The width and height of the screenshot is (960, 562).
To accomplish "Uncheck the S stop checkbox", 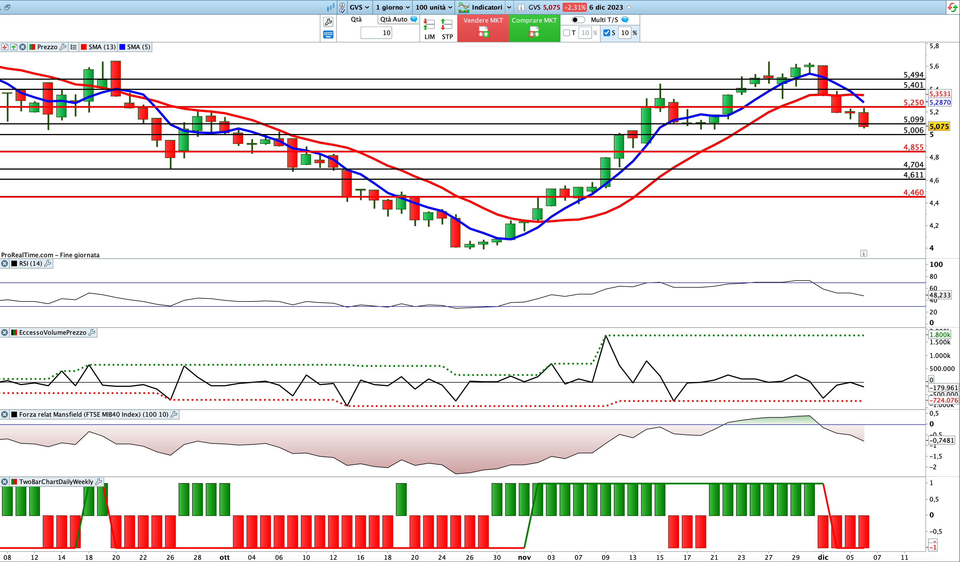I will click(x=607, y=33).
